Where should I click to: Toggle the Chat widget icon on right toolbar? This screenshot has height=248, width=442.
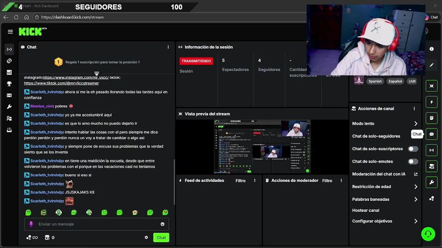tap(432, 134)
